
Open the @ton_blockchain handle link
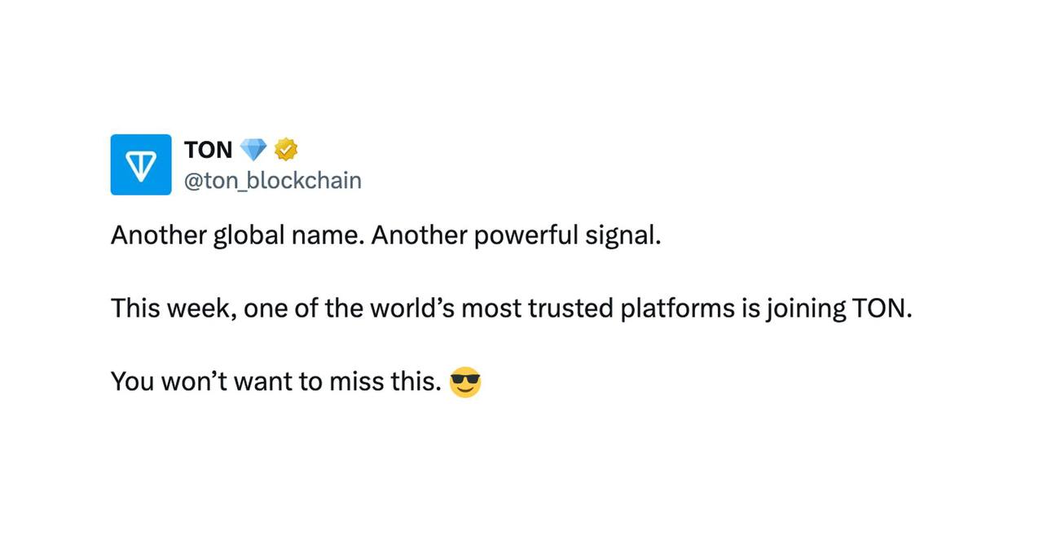click(x=273, y=180)
